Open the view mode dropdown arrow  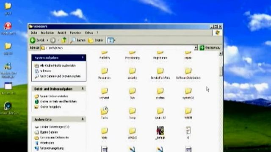[115, 41]
